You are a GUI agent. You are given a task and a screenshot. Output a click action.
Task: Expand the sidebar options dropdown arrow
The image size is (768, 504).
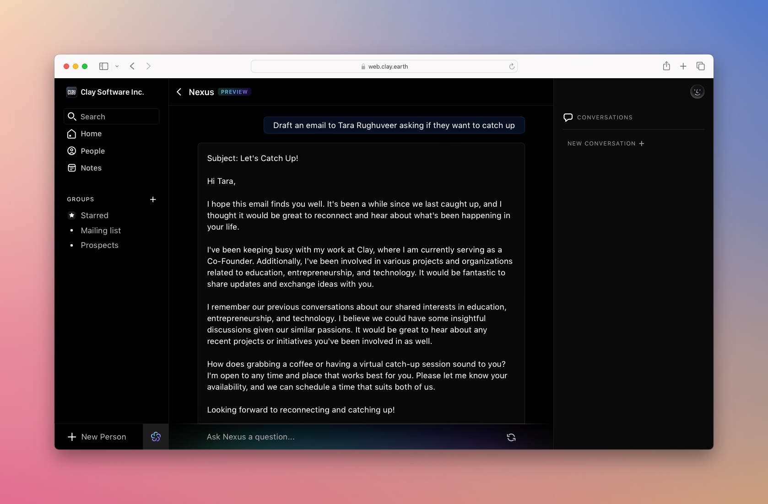(117, 66)
